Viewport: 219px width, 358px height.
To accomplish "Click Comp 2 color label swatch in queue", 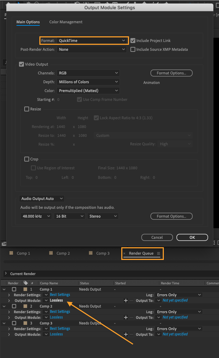I will point(25,306).
